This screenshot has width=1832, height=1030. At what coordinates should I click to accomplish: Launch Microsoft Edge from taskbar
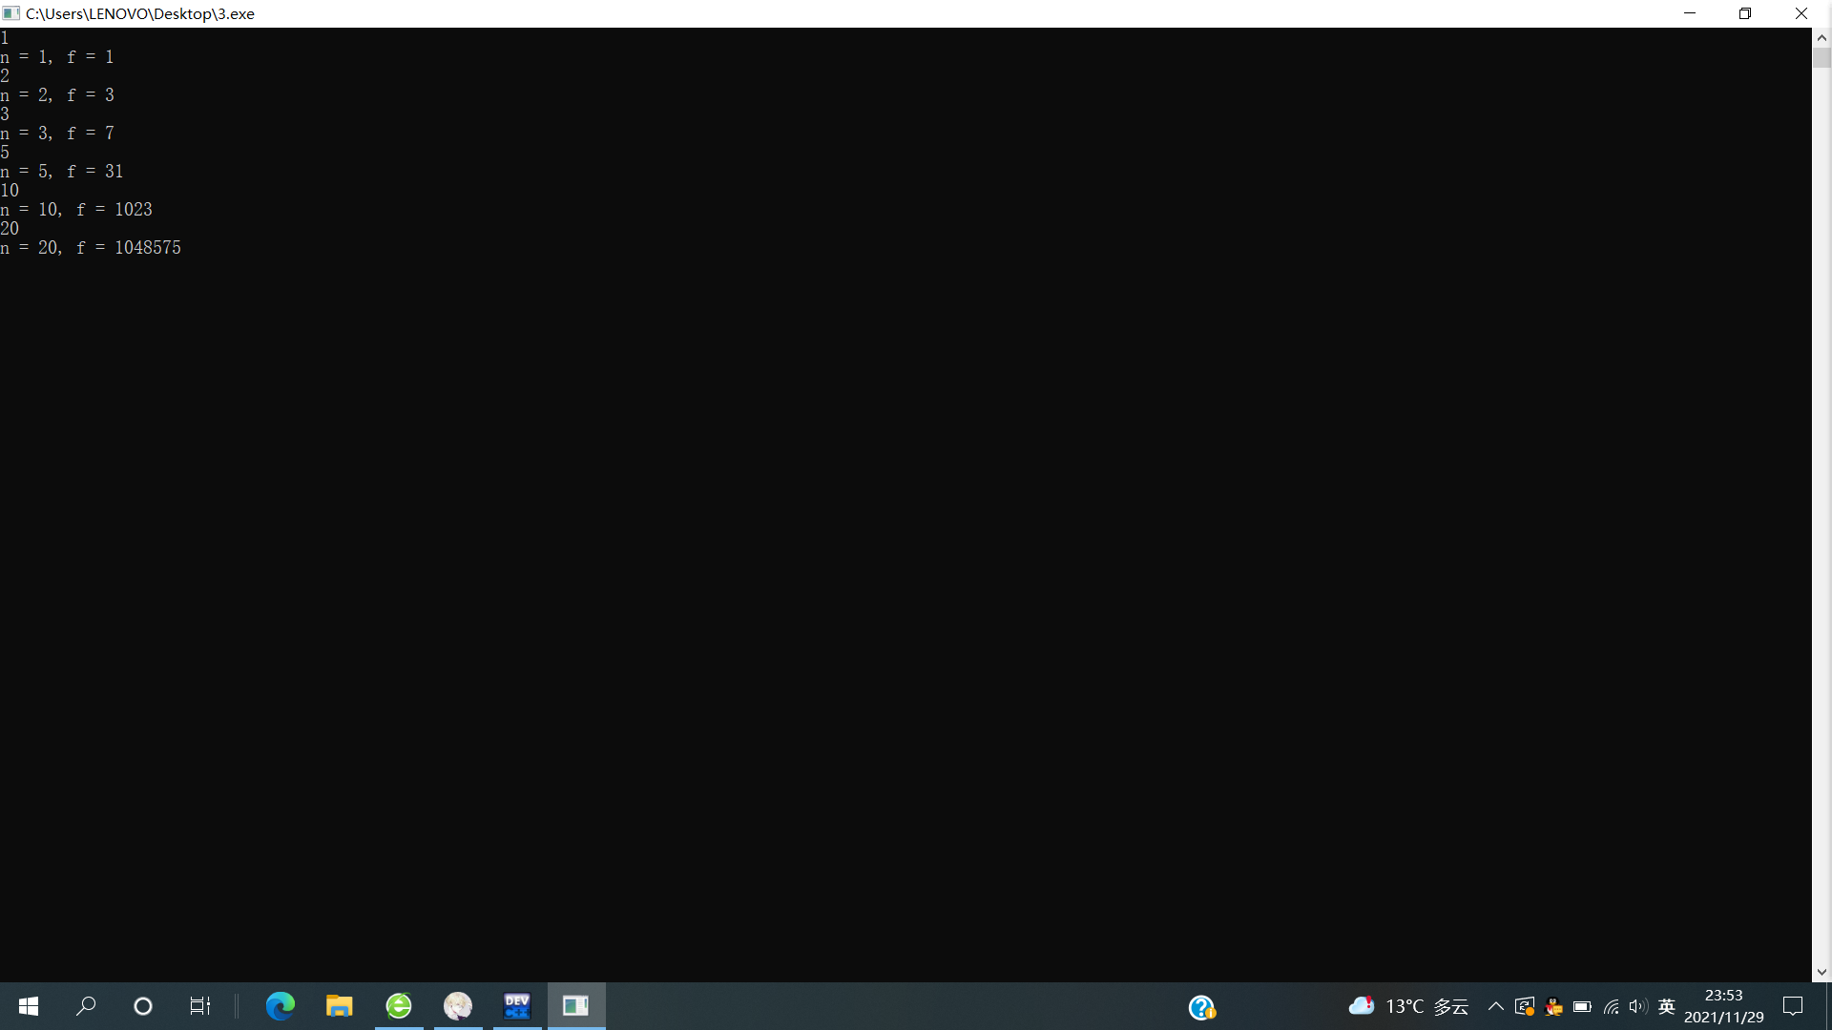click(x=280, y=1006)
